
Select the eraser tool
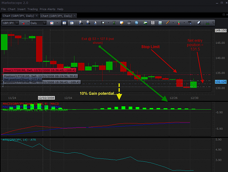pos(199,23)
